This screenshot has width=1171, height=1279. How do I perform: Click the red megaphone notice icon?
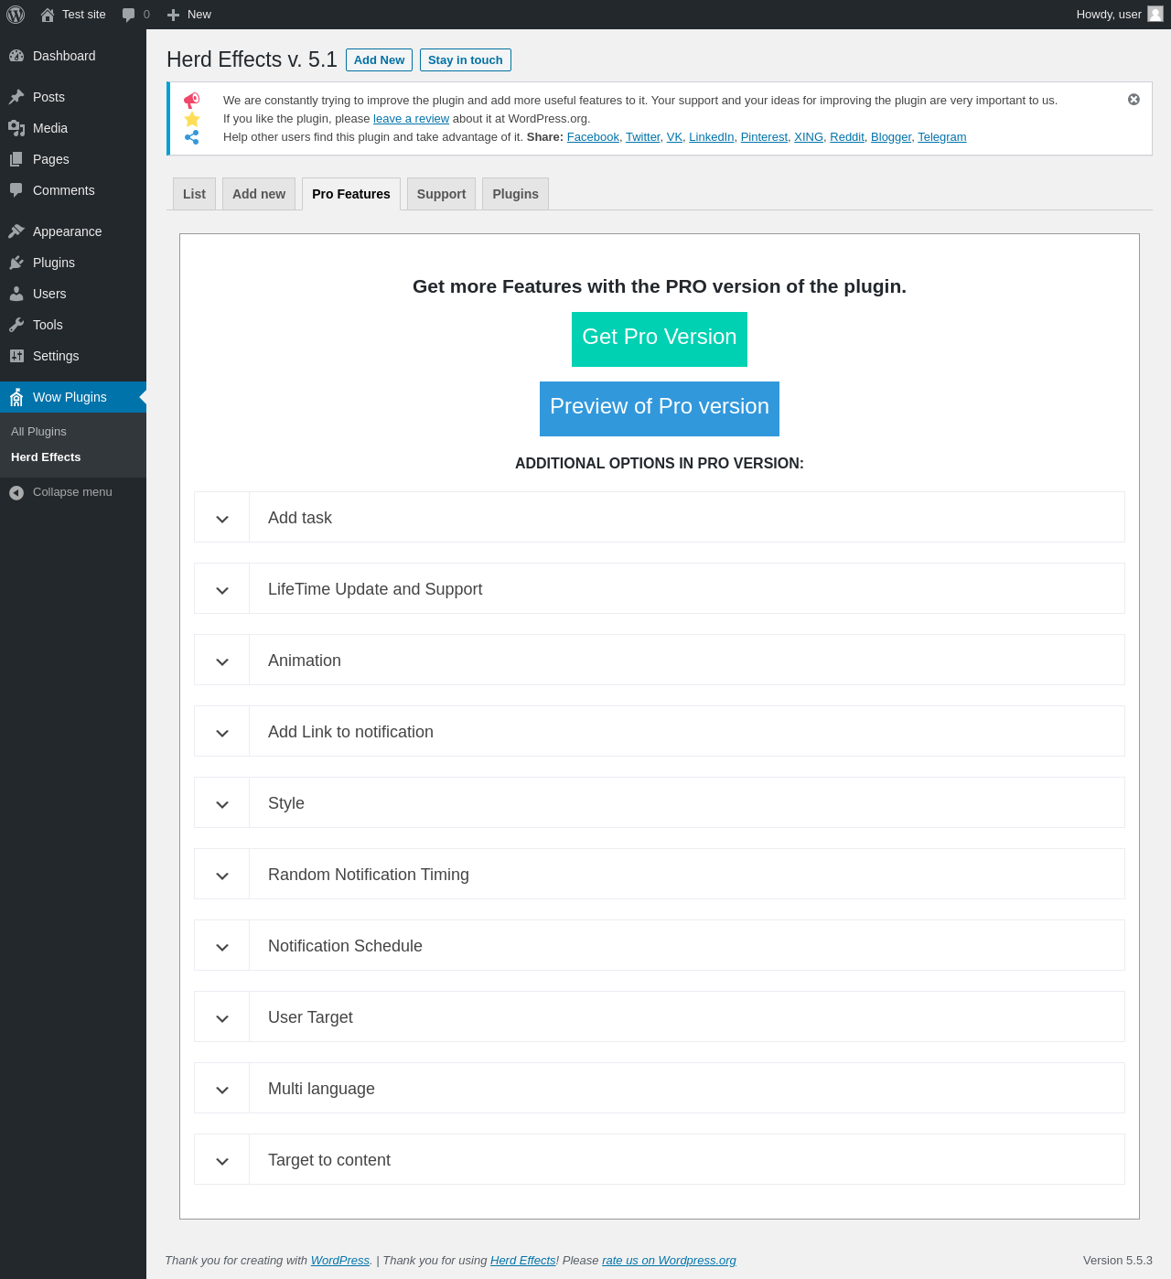tap(192, 101)
